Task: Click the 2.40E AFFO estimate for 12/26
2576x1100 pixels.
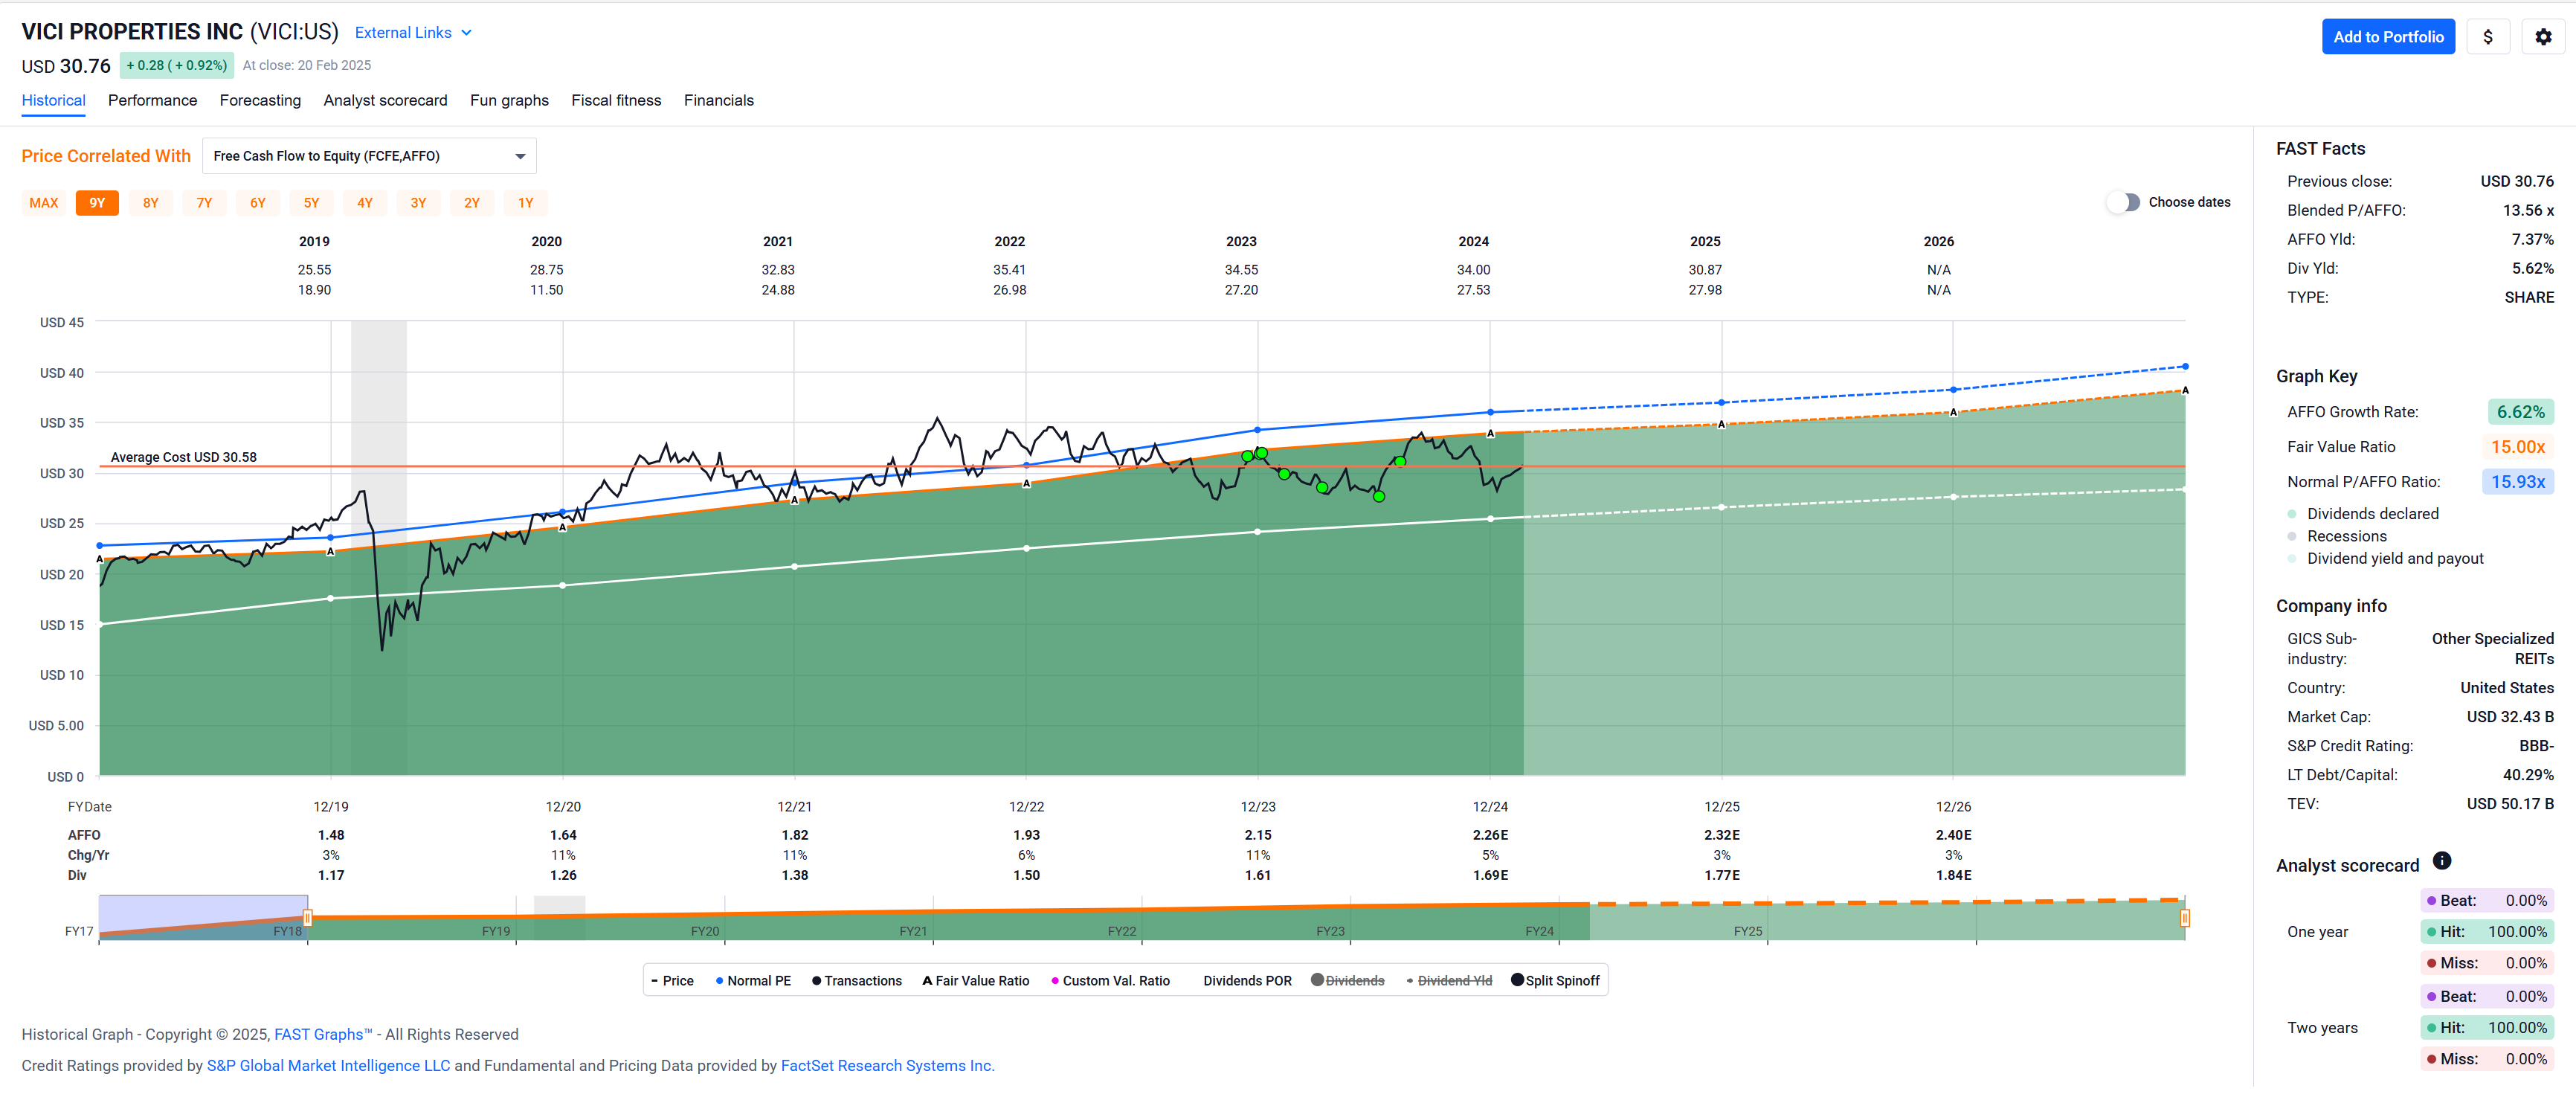Action: [x=1953, y=835]
